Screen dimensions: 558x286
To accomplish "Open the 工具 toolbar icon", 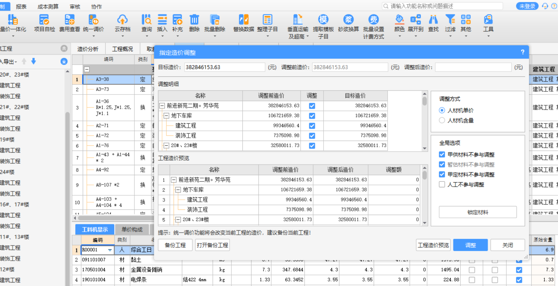I will tap(488, 24).
